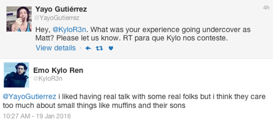This screenshot has width=273, height=126.
Task: Click the gray @KyloR3n handle under Emo Kylo Ren
Action: point(48,79)
